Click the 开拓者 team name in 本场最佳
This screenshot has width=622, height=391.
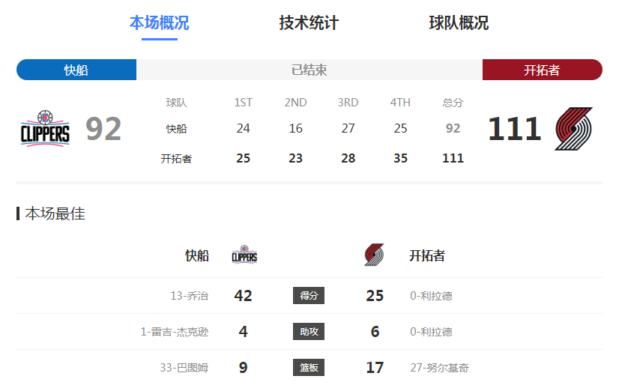tap(427, 255)
